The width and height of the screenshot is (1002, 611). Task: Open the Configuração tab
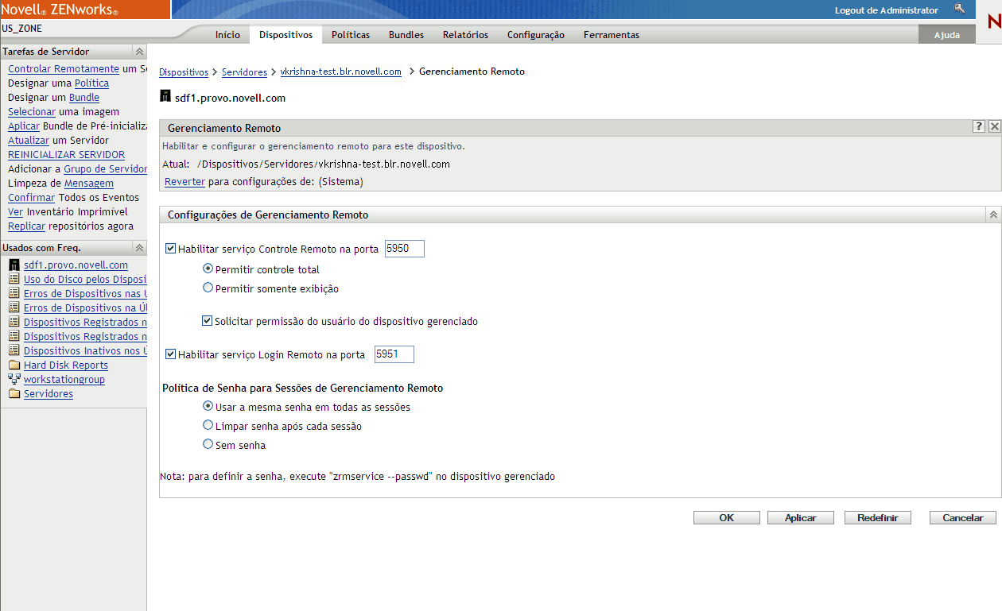tap(536, 35)
